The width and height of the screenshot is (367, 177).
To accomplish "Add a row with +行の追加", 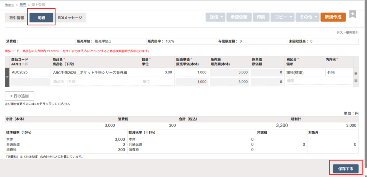I will coord(19,96).
